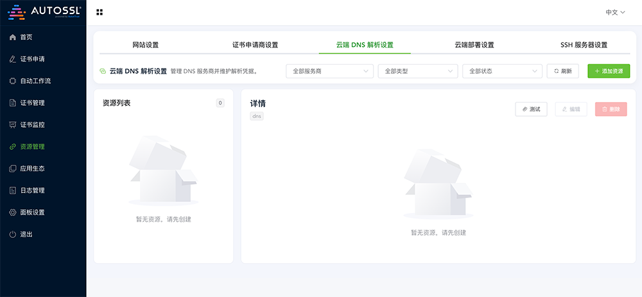Click the 证书管理 document icon
The height and width of the screenshot is (297, 642).
click(x=13, y=103)
